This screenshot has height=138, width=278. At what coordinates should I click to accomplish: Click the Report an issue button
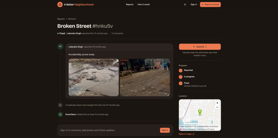click(210, 4)
